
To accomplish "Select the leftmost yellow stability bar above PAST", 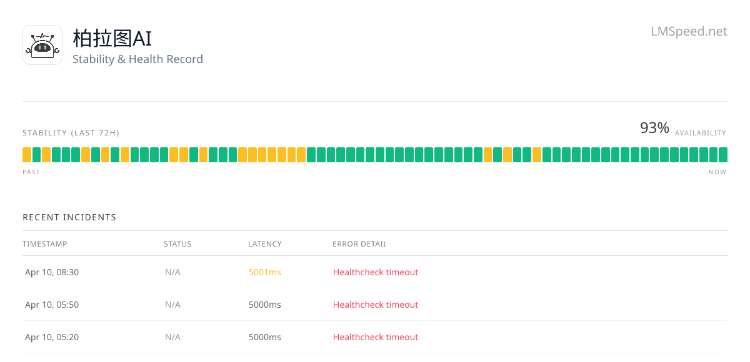I will pyautogui.click(x=27, y=155).
